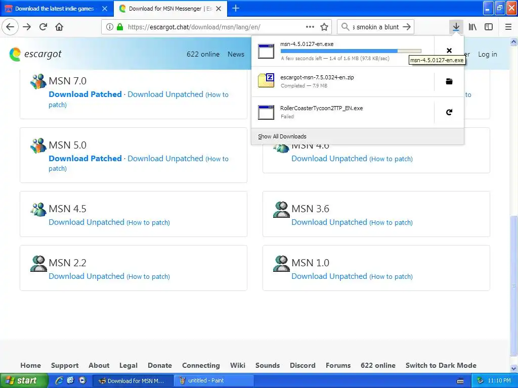Download Unpatched MSN 5.0
This screenshot has width=518, height=388.
[165, 158]
